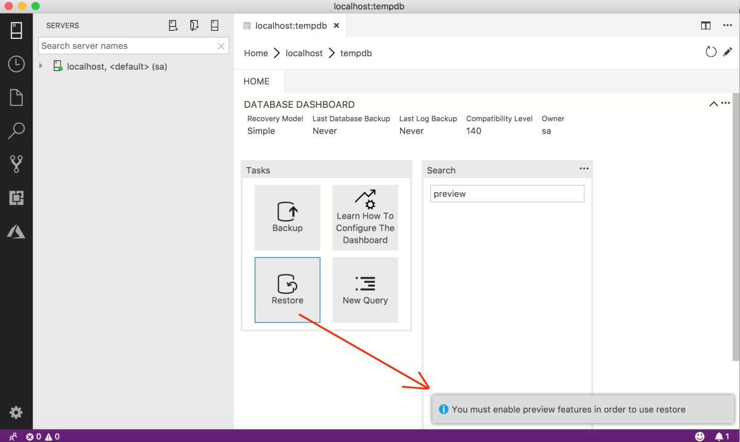Screen dimensions: 740x442
Task: Click the restore preview features notification
Action: point(583,409)
